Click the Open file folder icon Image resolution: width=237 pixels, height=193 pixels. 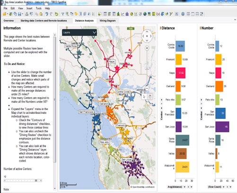coord(4,14)
